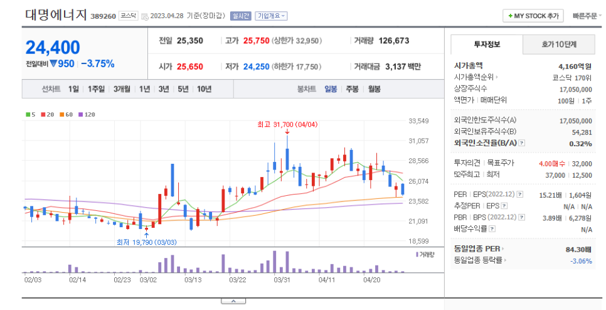606x310 pixels.
Task: Open the 빠른주문 quick order dropdown
Action: tap(587, 16)
